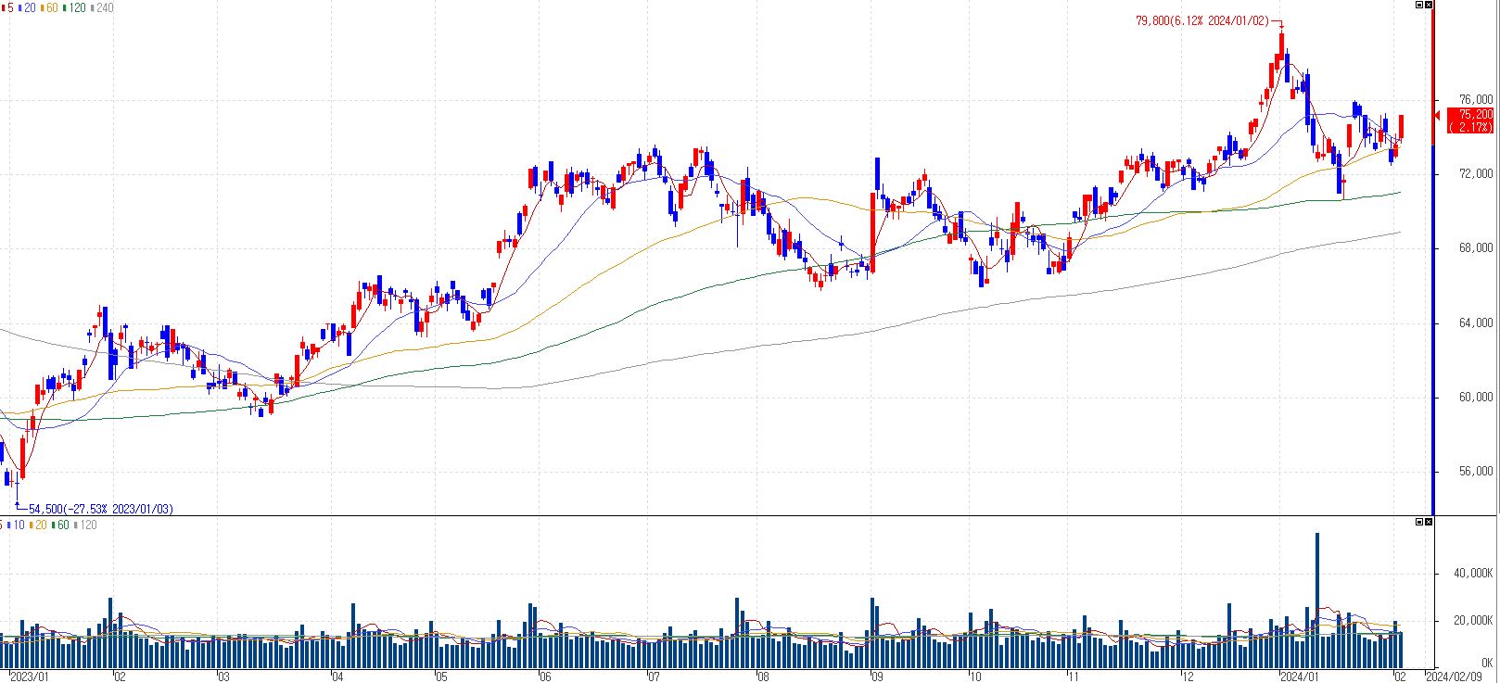Image resolution: width=1500 pixels, height=683 pixels.
Task: Select the 5-day moving average legend
Action: (x=8, y=7)
